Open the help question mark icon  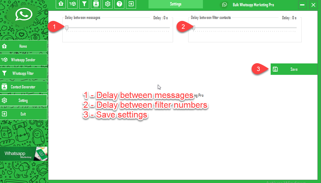[119, 4]
